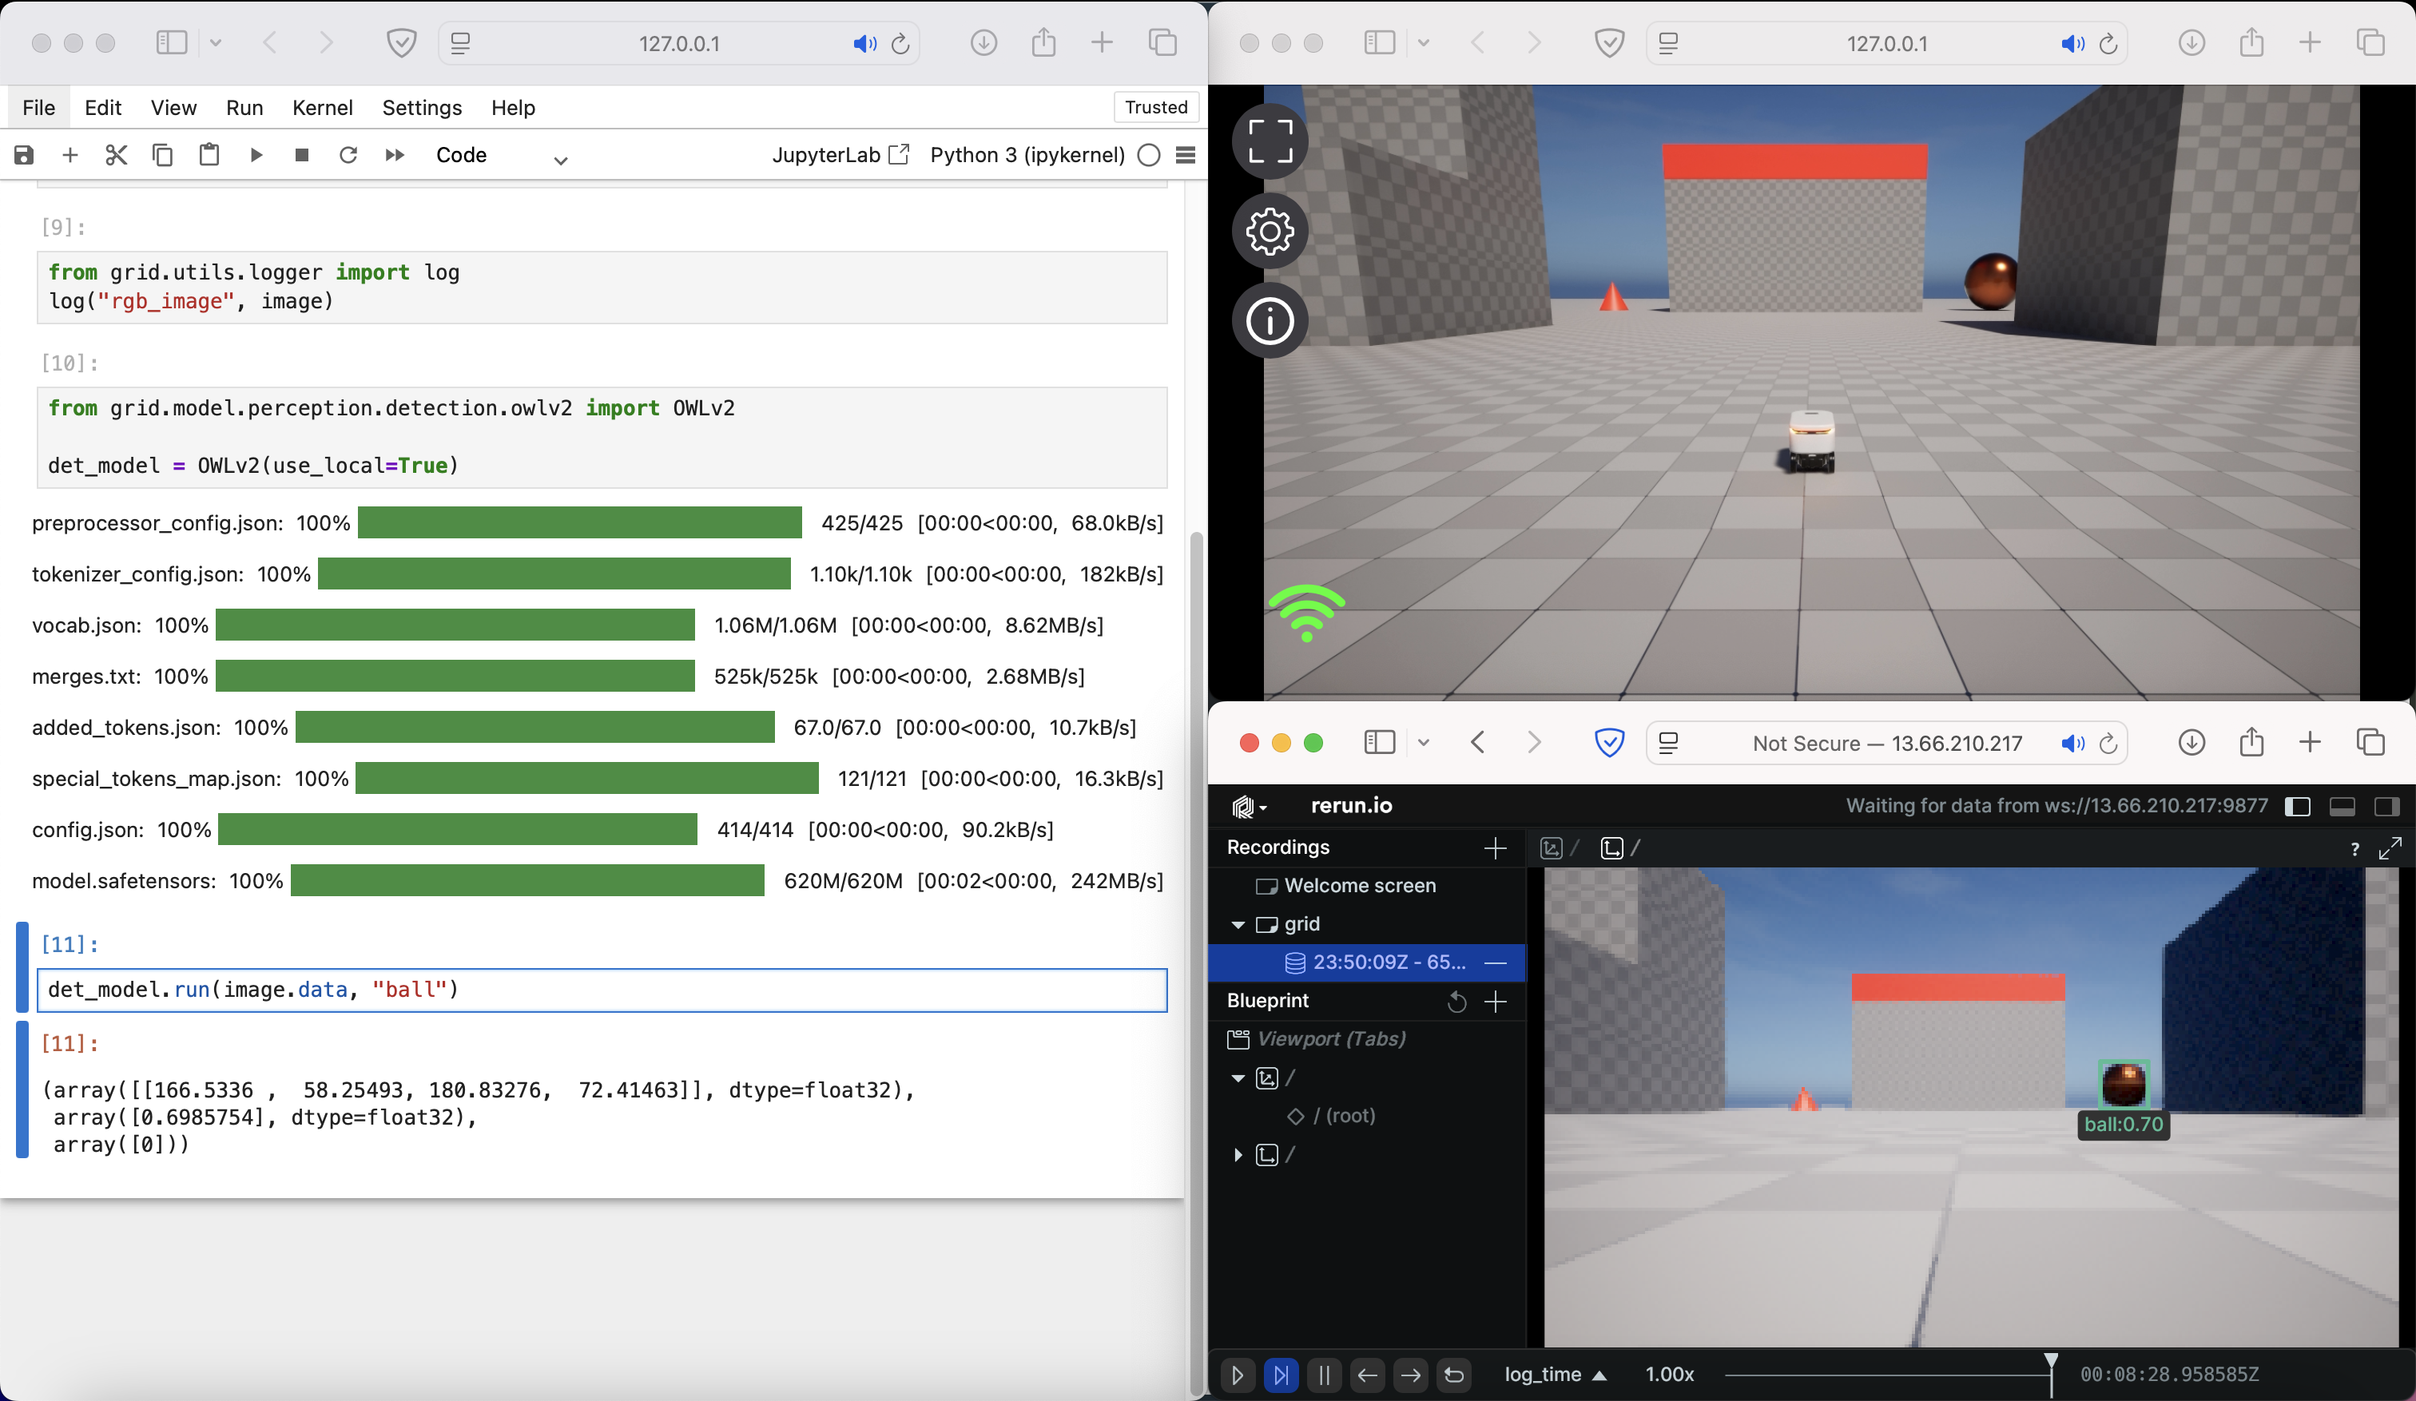The width and height of the screenshot is (2416, 1401).
Task: Toggle the right panel visibility in rerun.io
Action: (x=2387, y=807)
